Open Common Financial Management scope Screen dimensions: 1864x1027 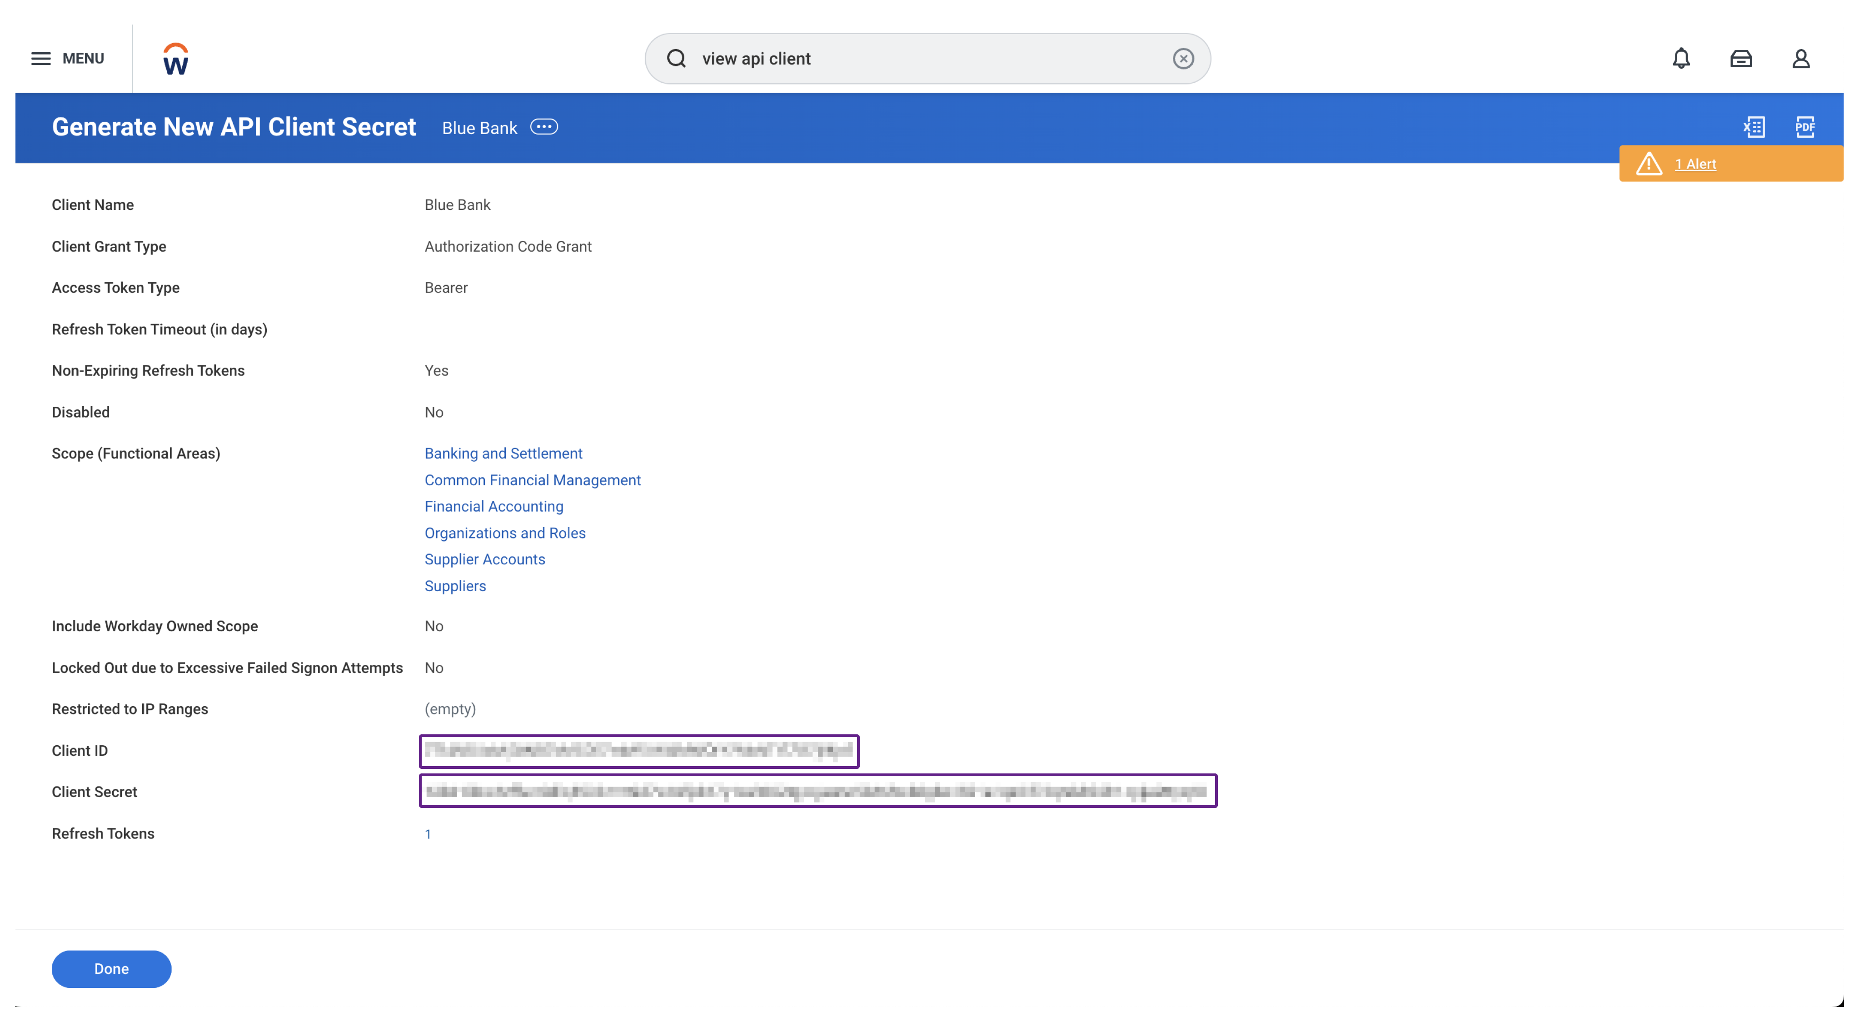532,480
